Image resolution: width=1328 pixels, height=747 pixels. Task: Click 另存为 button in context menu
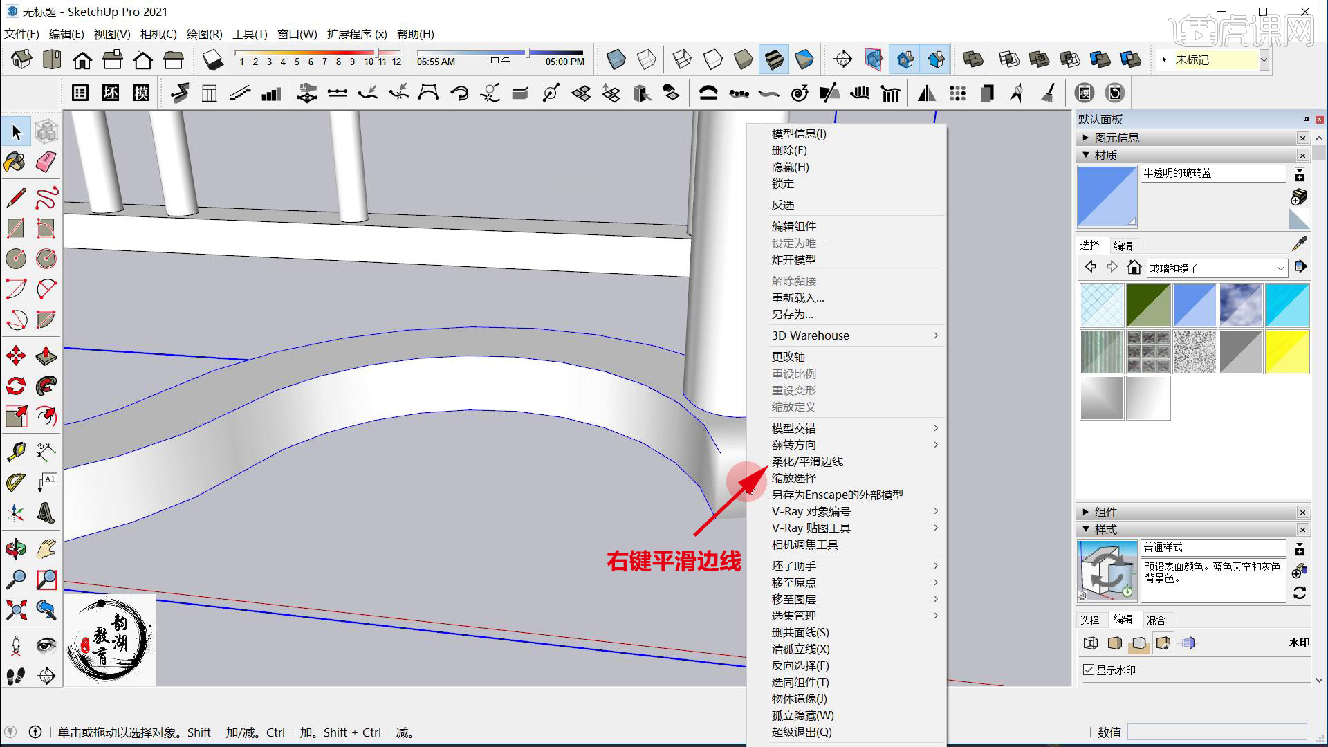click(x=791, y=314)
